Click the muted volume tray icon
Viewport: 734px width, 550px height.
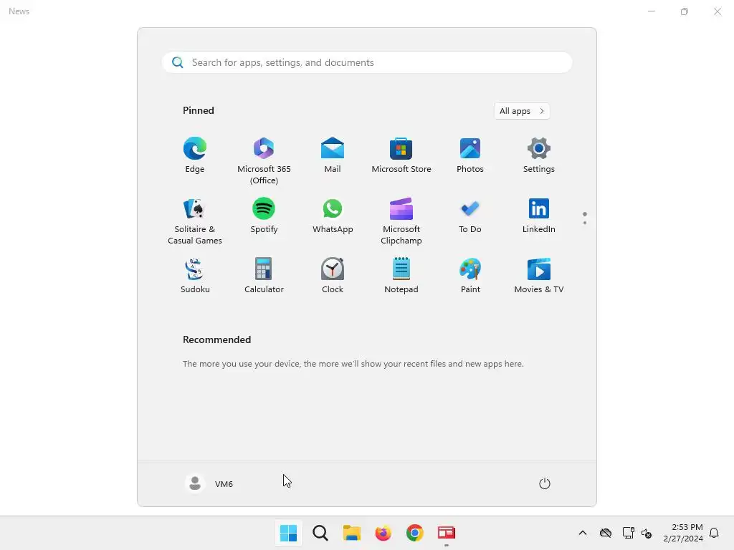[x=647, y=533]
